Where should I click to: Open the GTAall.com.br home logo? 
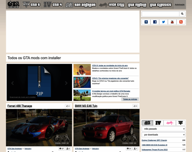(13, 4)
